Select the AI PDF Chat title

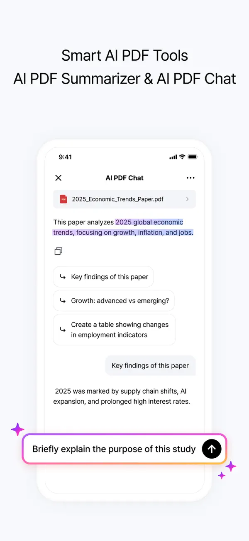click(124, 178)
